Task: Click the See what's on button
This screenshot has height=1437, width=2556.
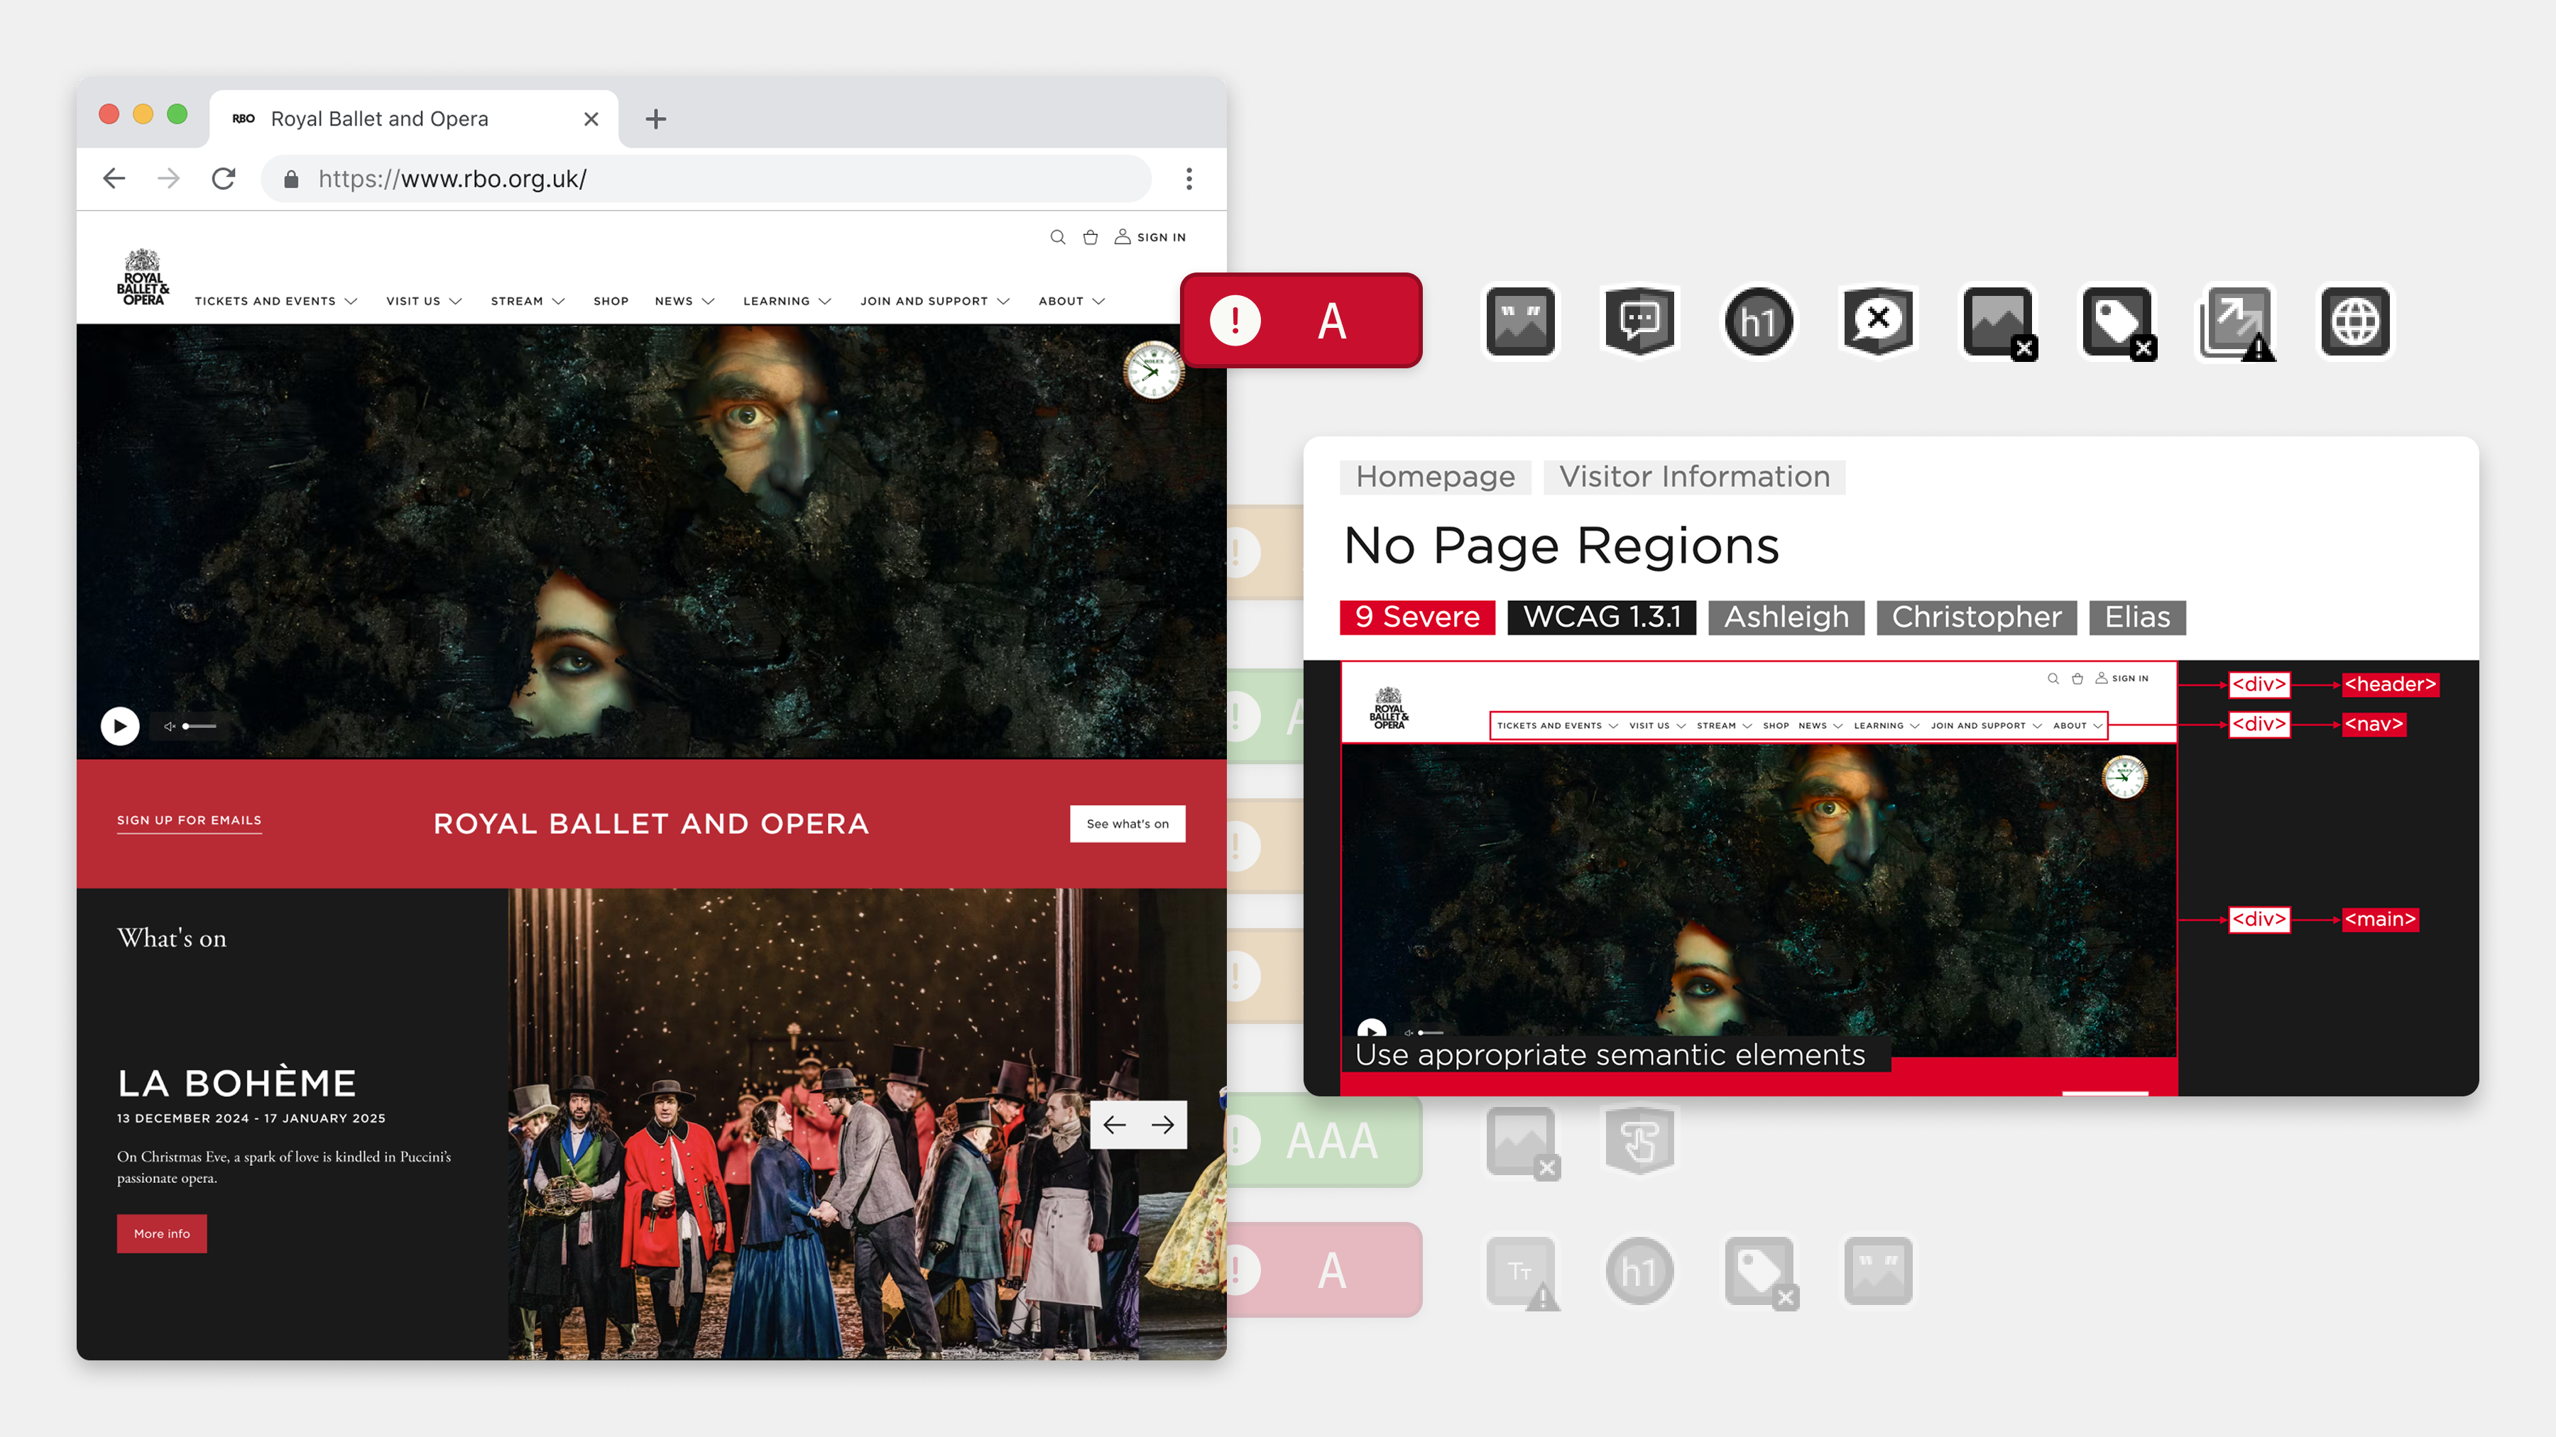Action: [x=1127, y=823]
